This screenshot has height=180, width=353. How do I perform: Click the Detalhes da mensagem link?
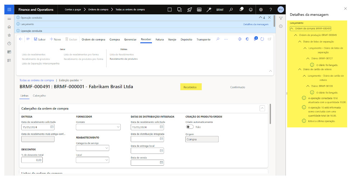pyautogui.click(x=256, y=24)
